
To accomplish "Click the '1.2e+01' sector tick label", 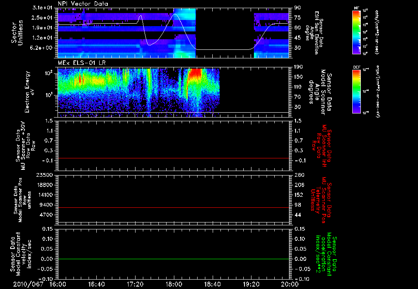I will (42, 38).
